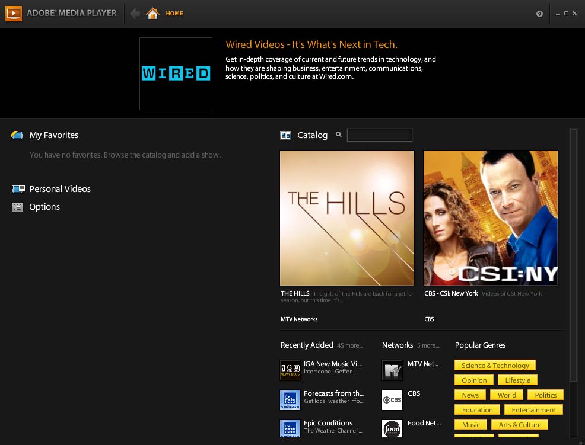585x445 pixels.
Task: Open the Catalog heading
Action: [x=312, y=135]
